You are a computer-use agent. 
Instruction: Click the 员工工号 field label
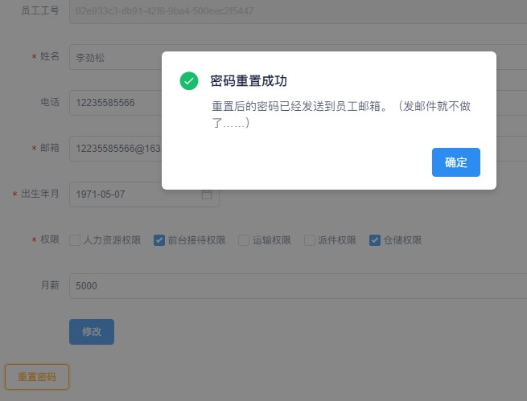point(40,10)
